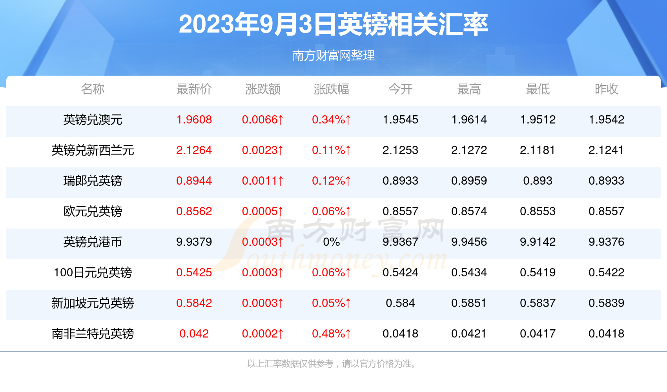Click the 今开 column header
This screenshot has height=392, width=667.
point(400,89)
